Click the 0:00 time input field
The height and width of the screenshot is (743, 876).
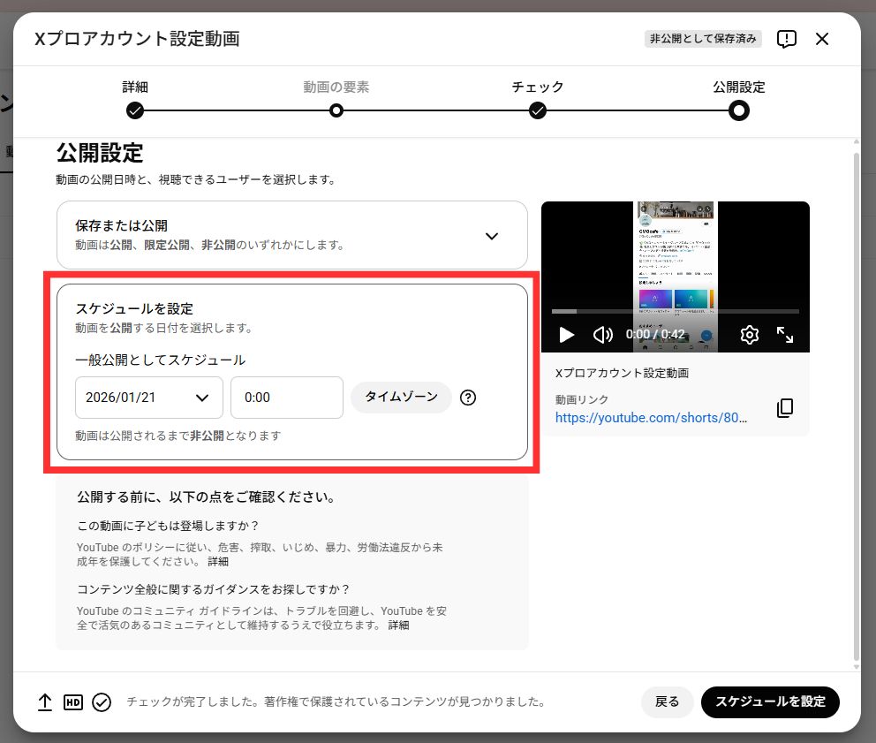[x=286, y=398]
